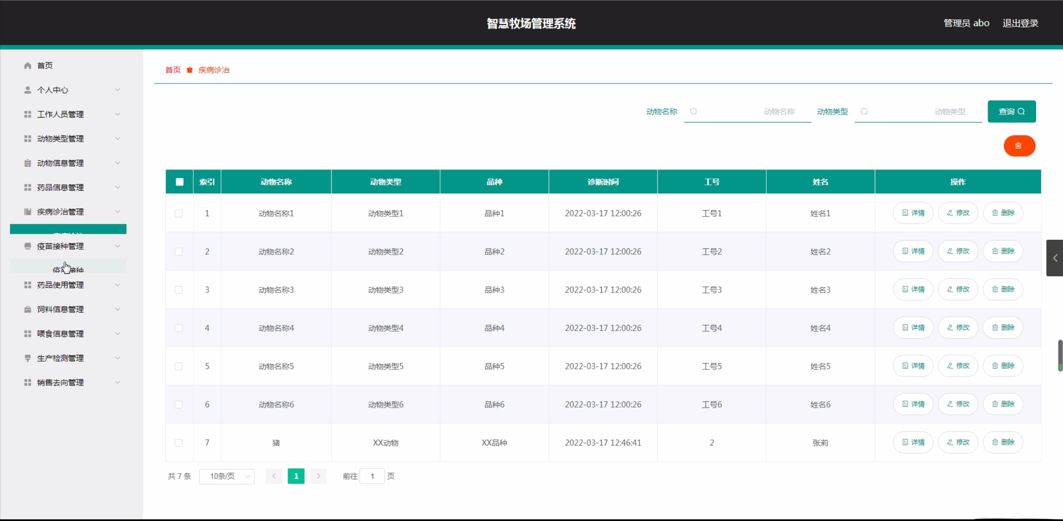
Task: Select the 生产检测管理 sidebar menu
Action: coord(60,358)
